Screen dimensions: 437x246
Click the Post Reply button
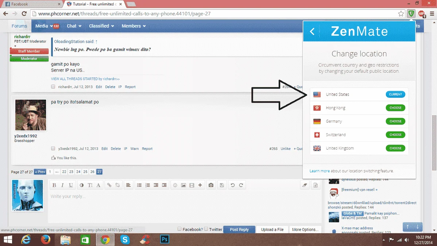click(x=239, y=230)
